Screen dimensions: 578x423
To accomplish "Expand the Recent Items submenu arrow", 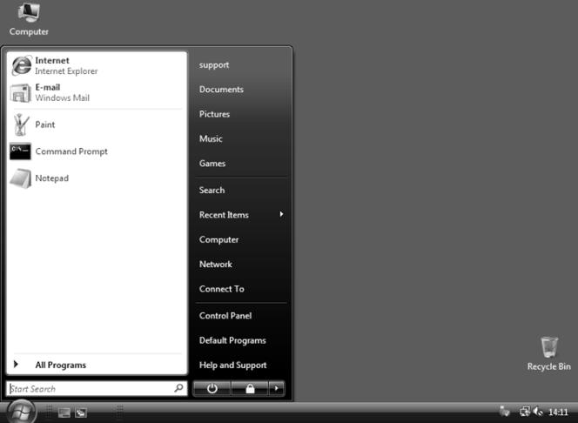I will click(x=281, y=214).
